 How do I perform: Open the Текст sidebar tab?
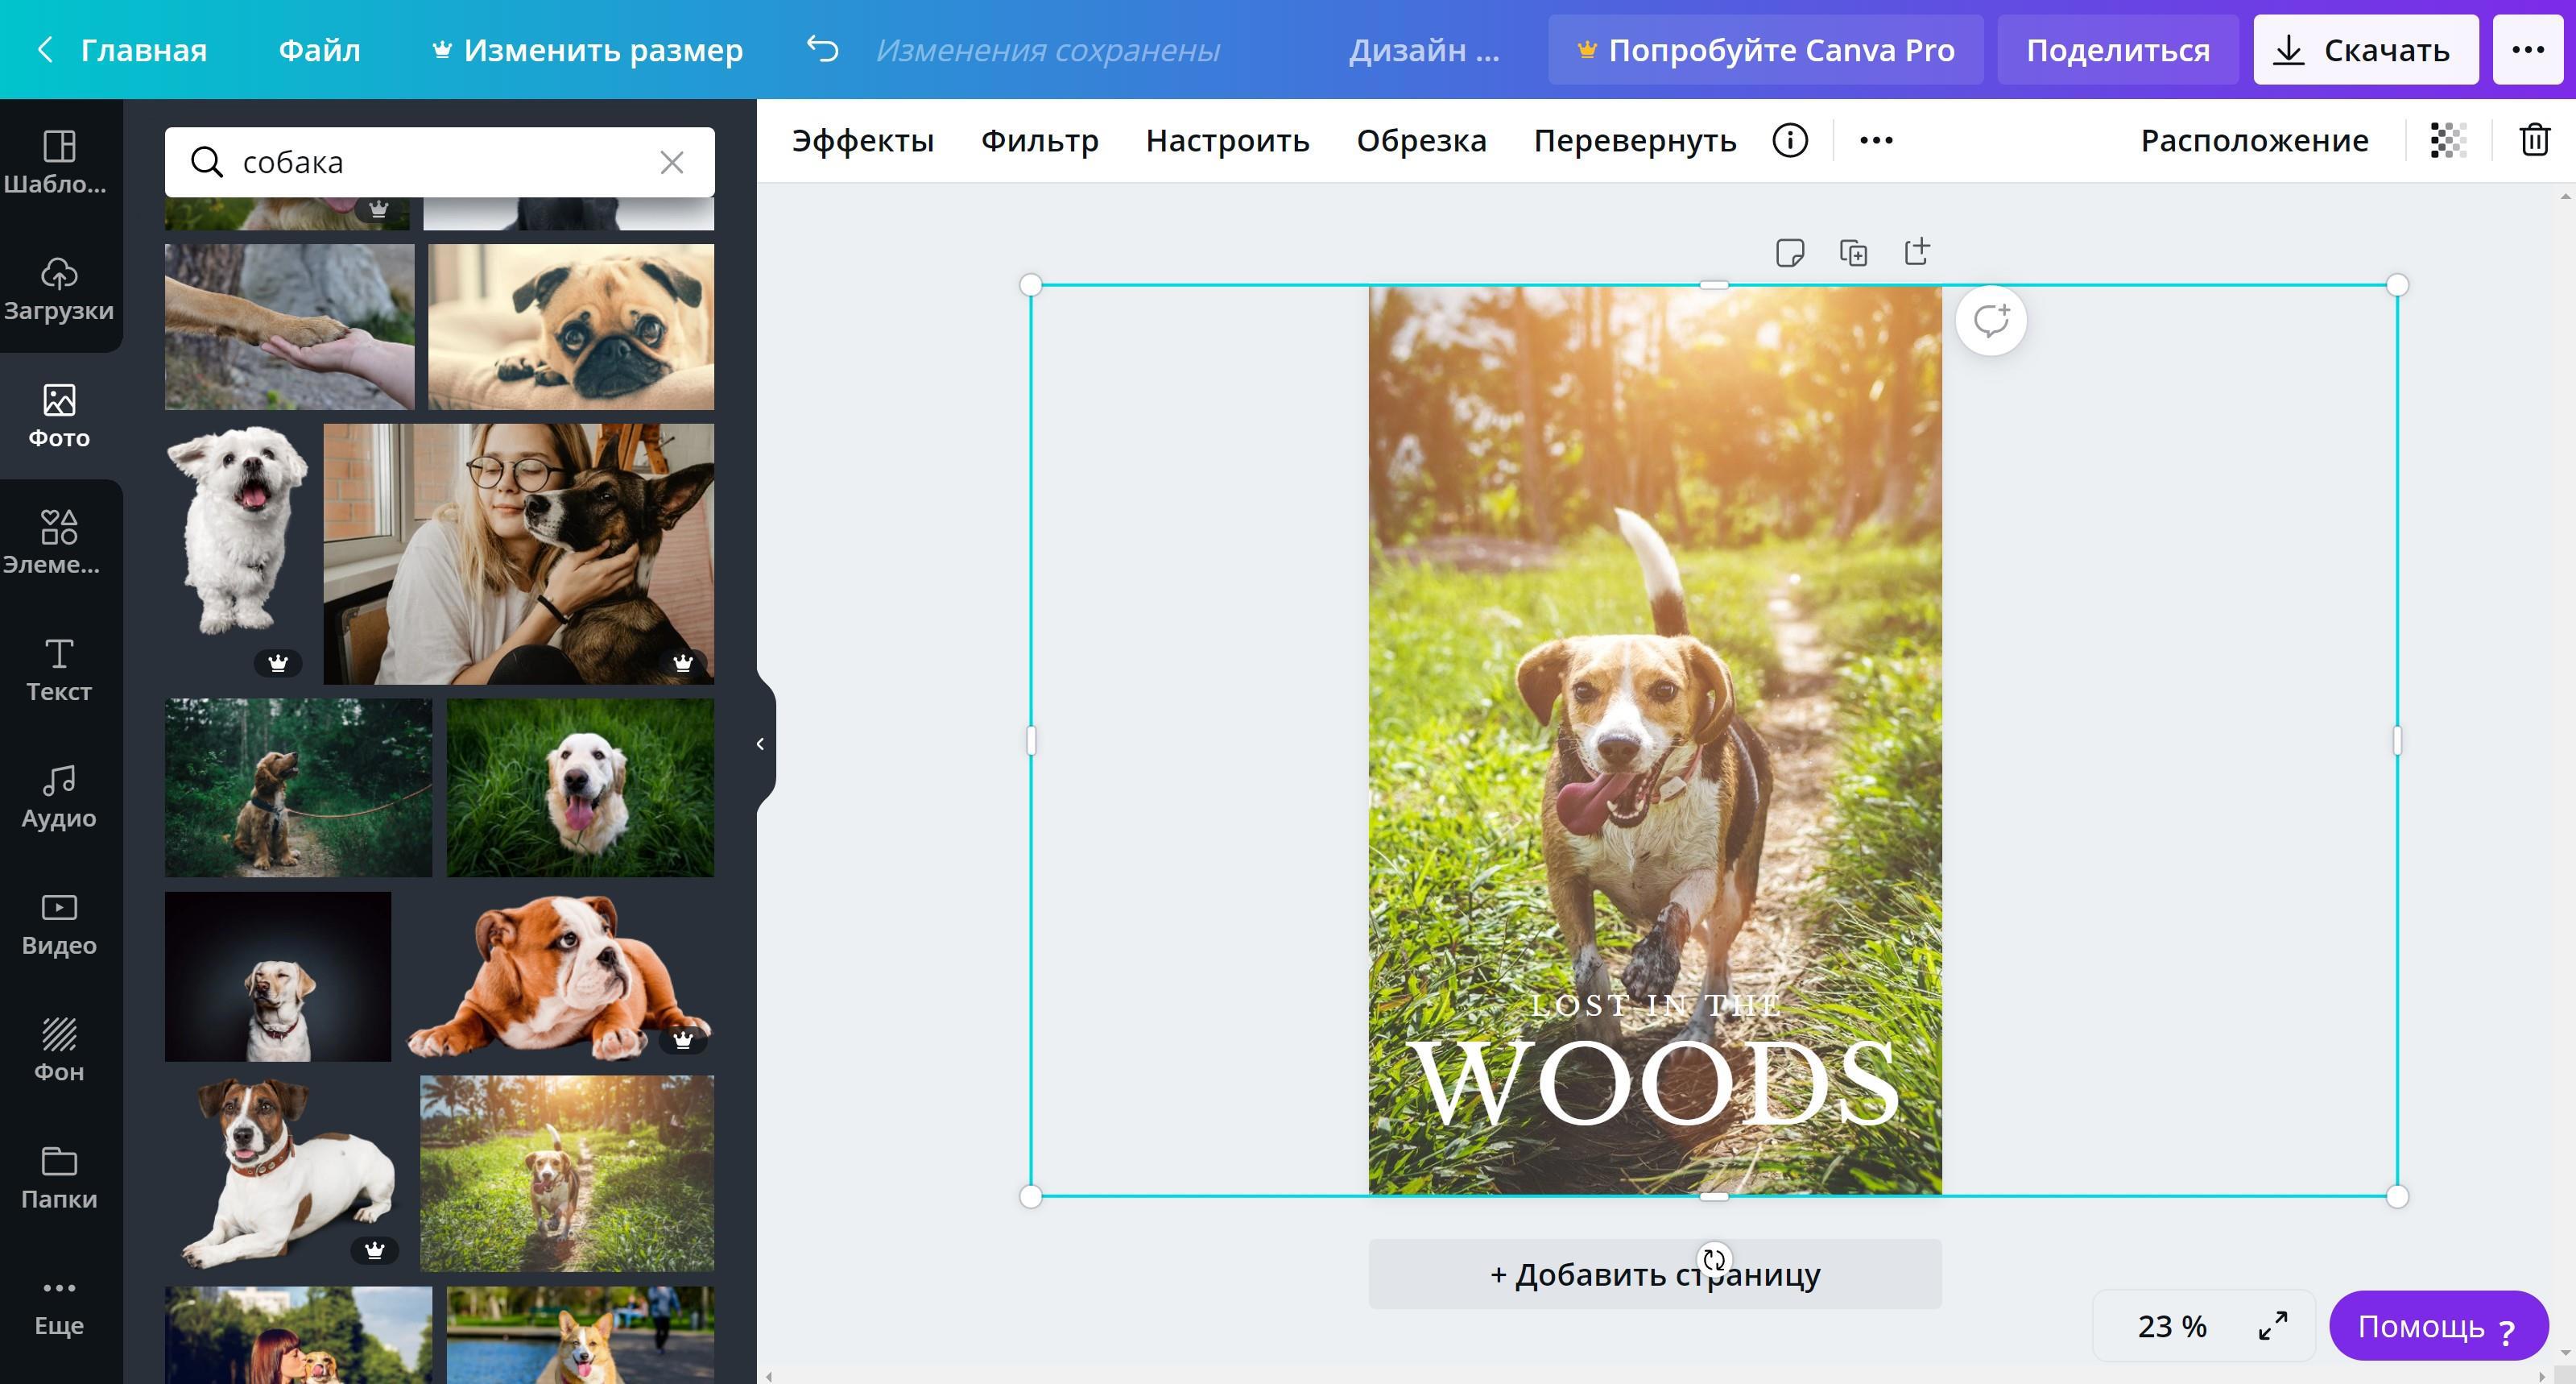(x=58, y=669)
